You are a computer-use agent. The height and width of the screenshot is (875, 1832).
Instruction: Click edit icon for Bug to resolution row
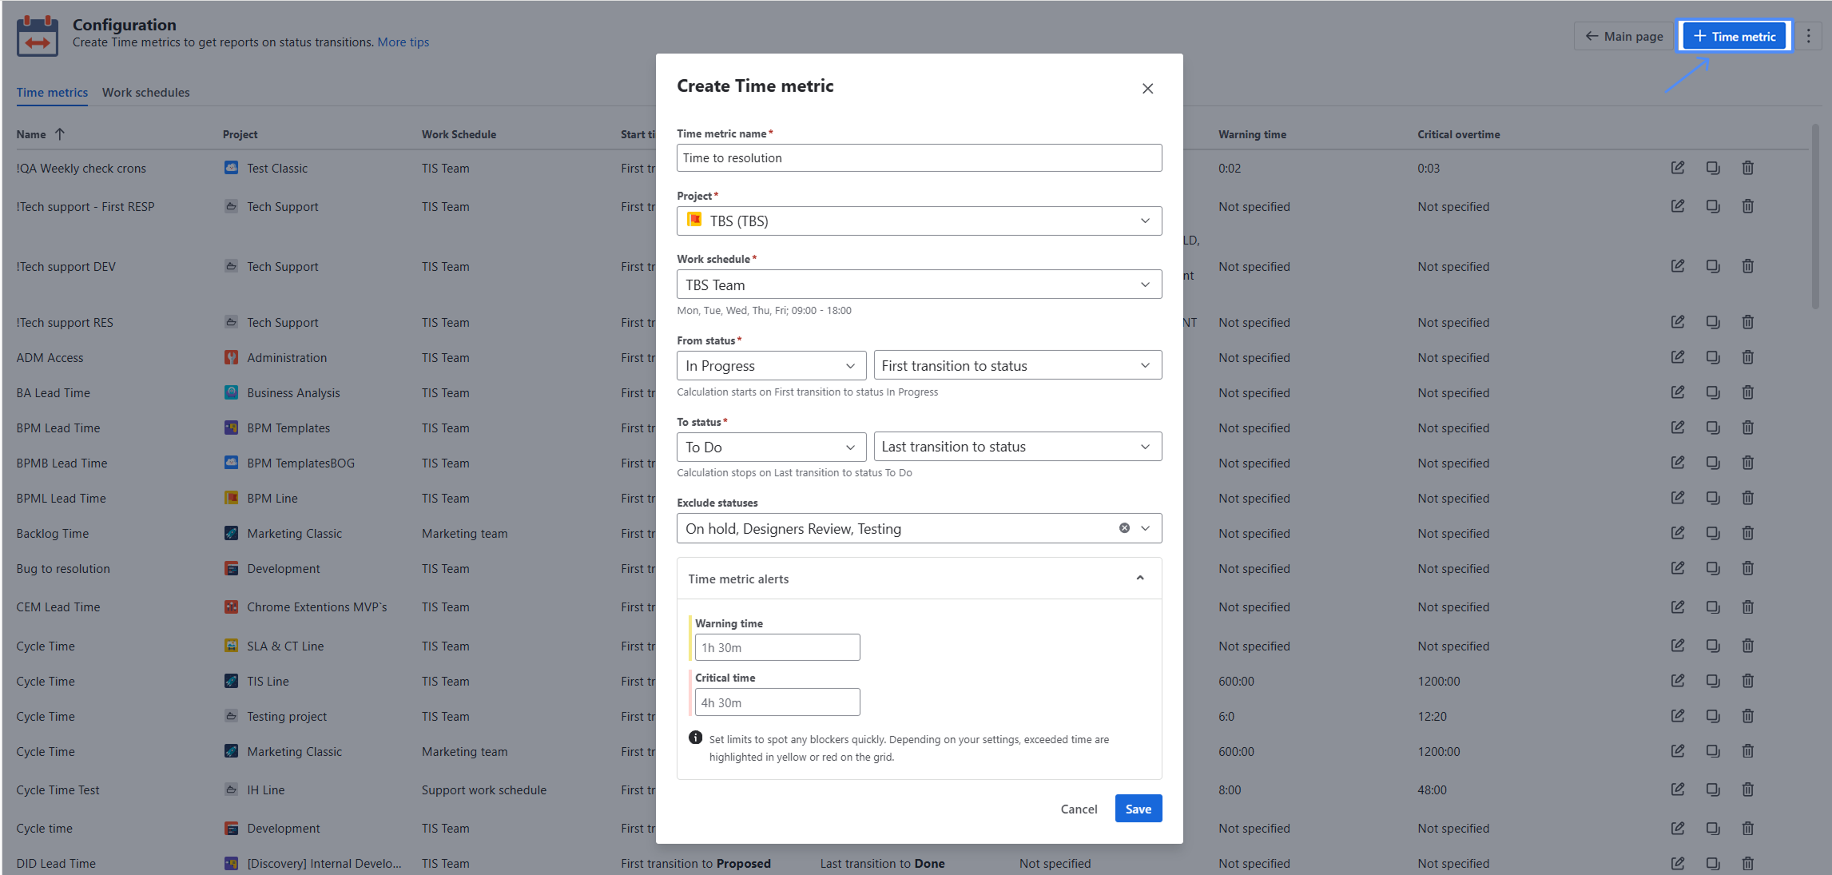coord(1677,568)
